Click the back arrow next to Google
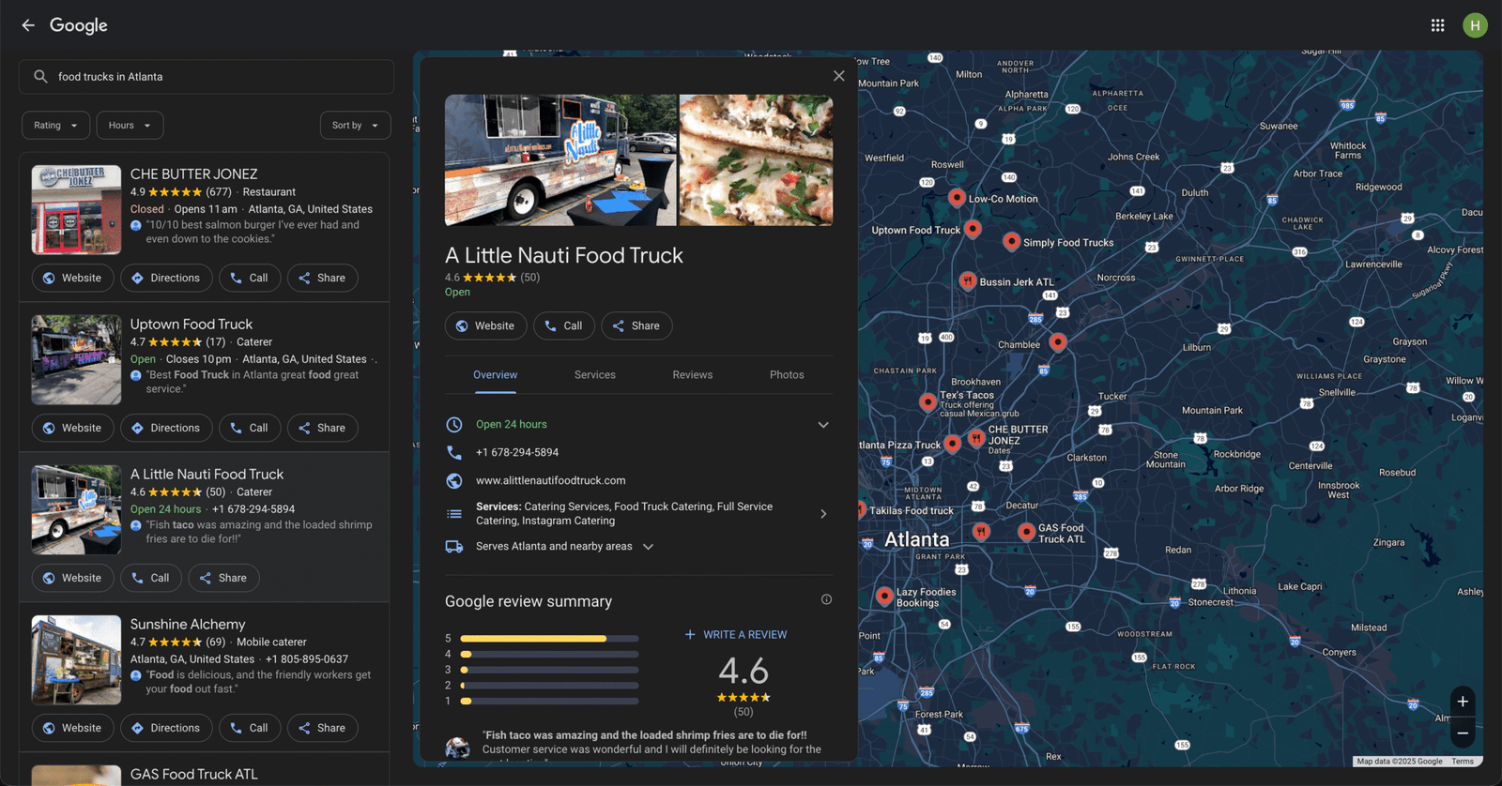 pyautogui.click(x=28, y=25)
